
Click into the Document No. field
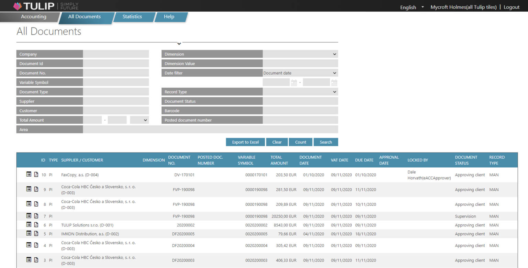[x=116, y=73]
